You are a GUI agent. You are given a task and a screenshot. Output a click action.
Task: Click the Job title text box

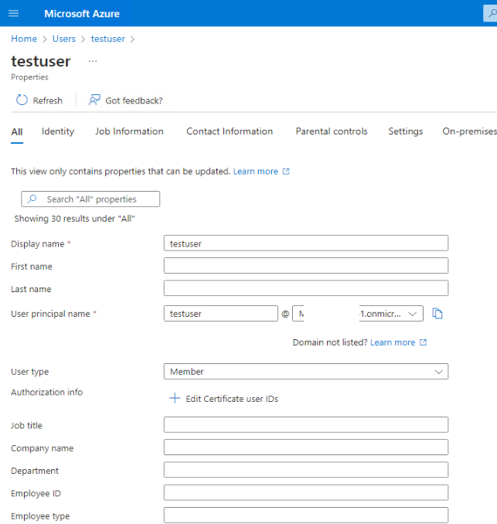click(305, 424)
